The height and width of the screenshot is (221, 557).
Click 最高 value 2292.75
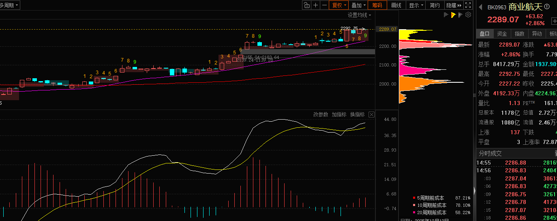509,74
